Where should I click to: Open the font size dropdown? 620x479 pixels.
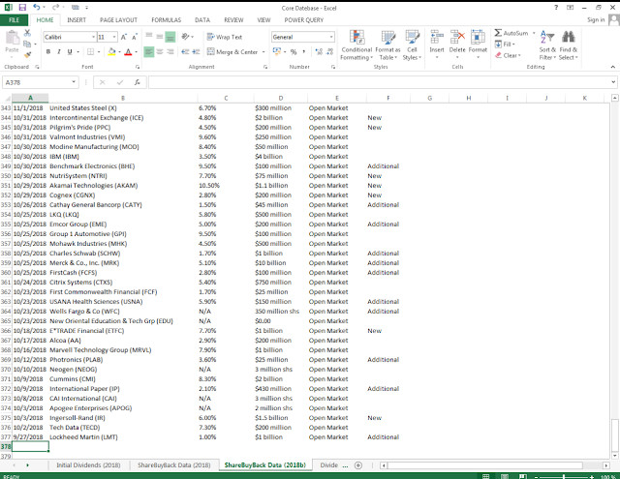tap(114, 37)
